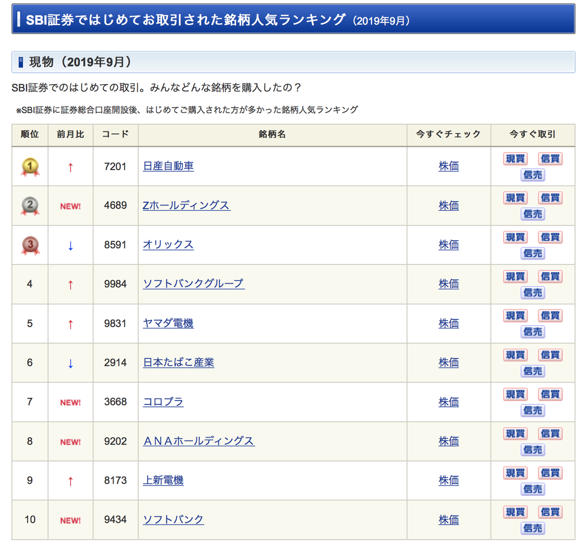
Task: Click stock code 4689
Action: click(115, 205)
